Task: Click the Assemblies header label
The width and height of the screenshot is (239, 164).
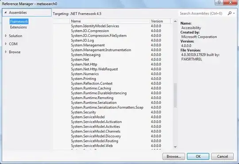Action: [18, 12]
